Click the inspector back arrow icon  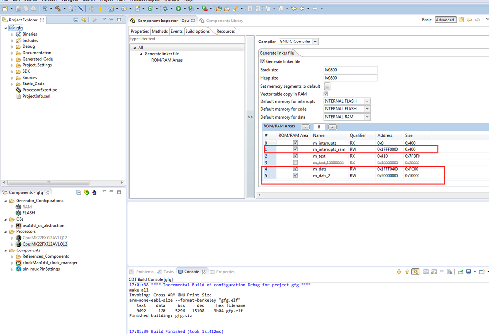(469, 20)
